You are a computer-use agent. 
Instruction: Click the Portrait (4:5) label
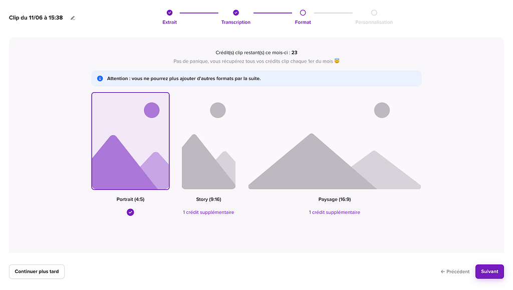click(x=130, y=199)
